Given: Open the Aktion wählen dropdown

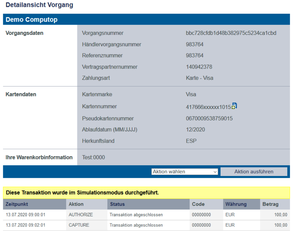Looking at the screenshot, I should (185, 172).
